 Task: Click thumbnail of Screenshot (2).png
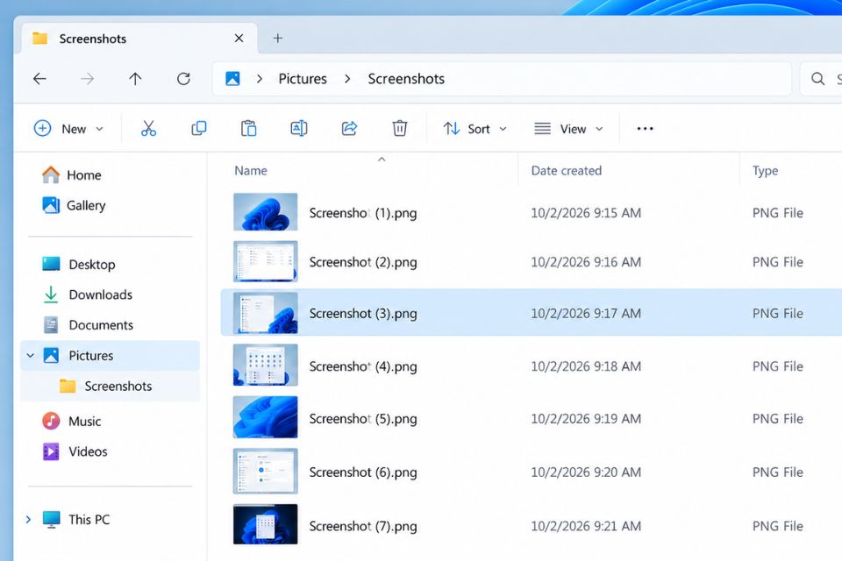pyautogui.click(x=265, y=261)
